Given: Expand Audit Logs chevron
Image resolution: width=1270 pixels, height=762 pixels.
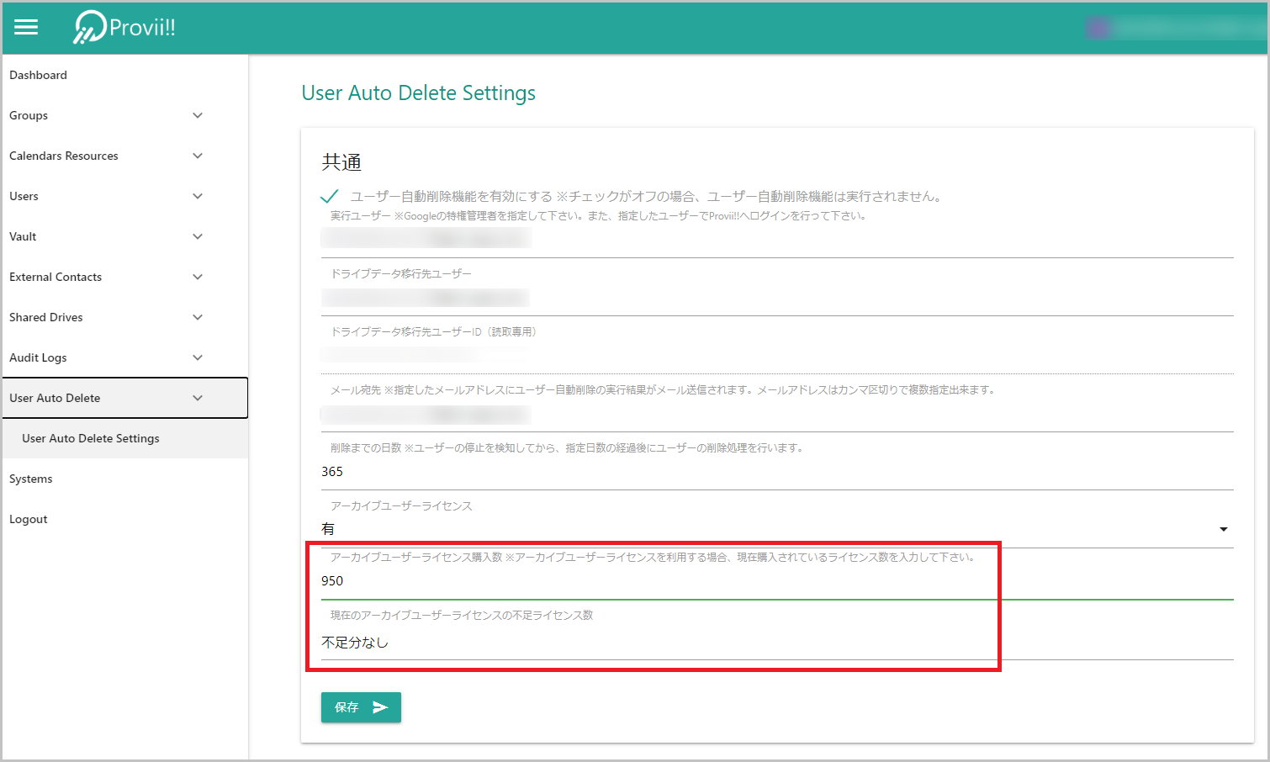Looking at the screenshot, I should 198,357.
